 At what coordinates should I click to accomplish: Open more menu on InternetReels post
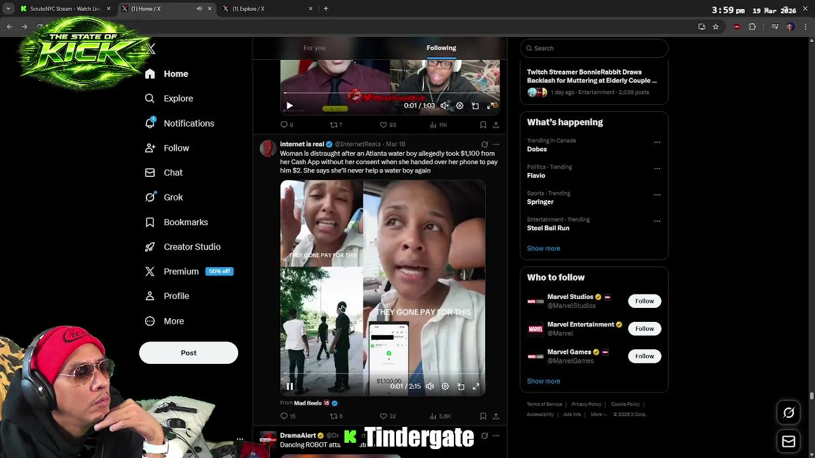[496, 144]
